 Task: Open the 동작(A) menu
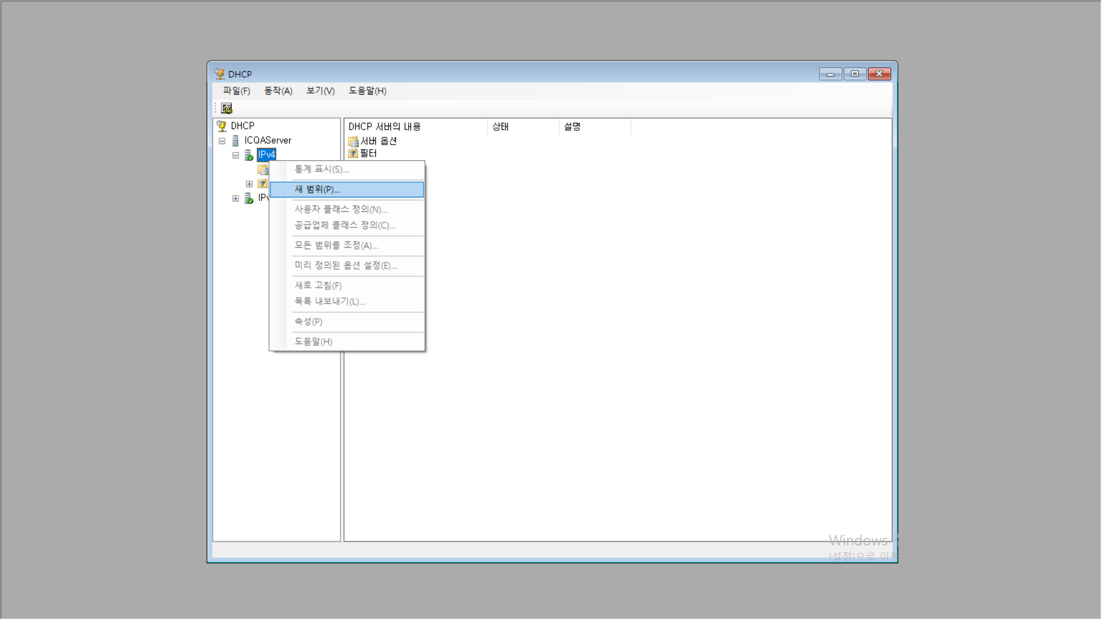pos(278,91)
